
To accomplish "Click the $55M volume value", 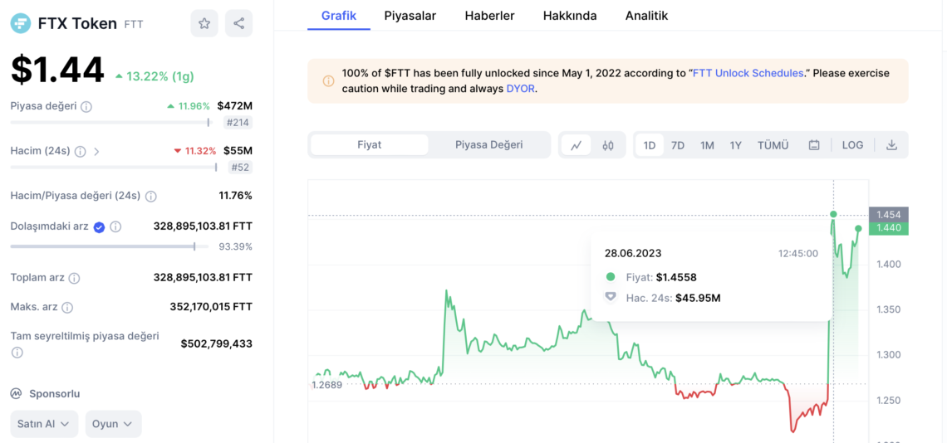I will (238, 151).
